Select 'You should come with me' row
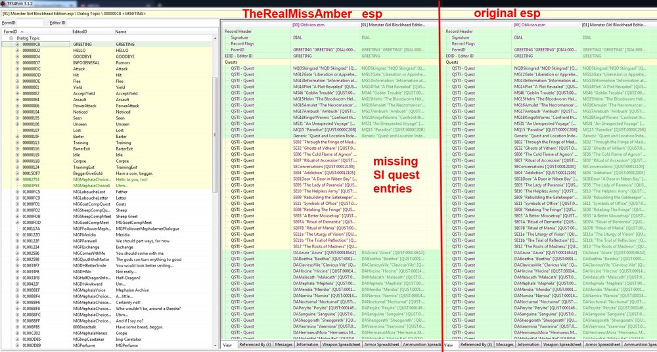This screenshot has width=657, height=352. 107,253
